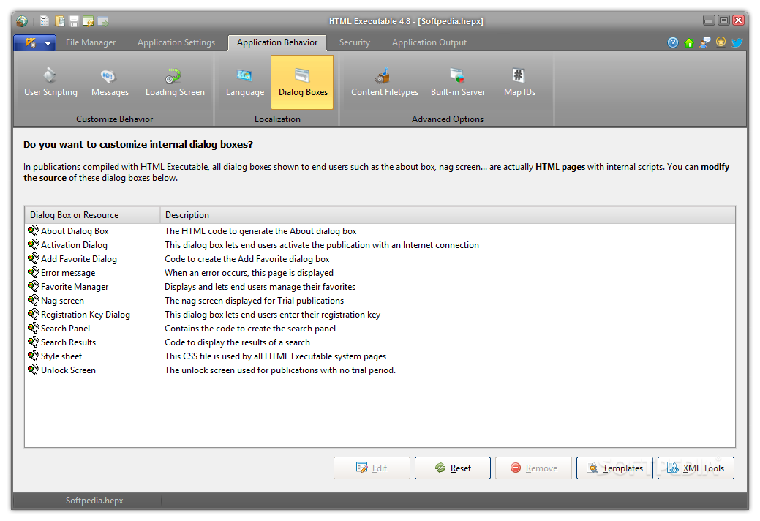Select the Unlock Screen row
Viewport: 760px width, 521px height.
pyautogui.click(x=380, y=370)
